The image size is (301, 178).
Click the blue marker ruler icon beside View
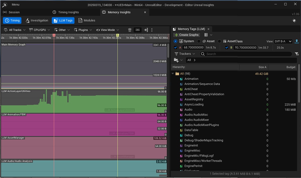pyautogui.click(x=296, y=41)
